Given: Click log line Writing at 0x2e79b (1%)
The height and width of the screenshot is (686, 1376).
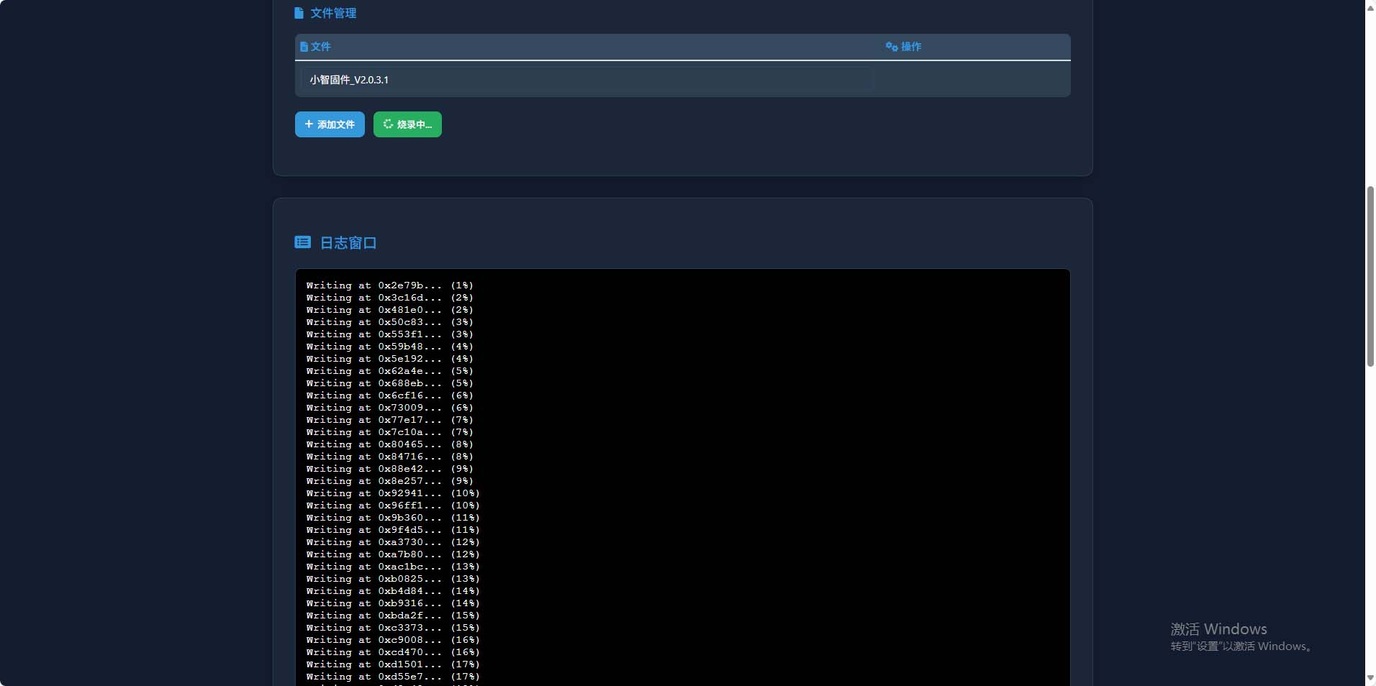Looking at the screenshot, I should [389, 285].
